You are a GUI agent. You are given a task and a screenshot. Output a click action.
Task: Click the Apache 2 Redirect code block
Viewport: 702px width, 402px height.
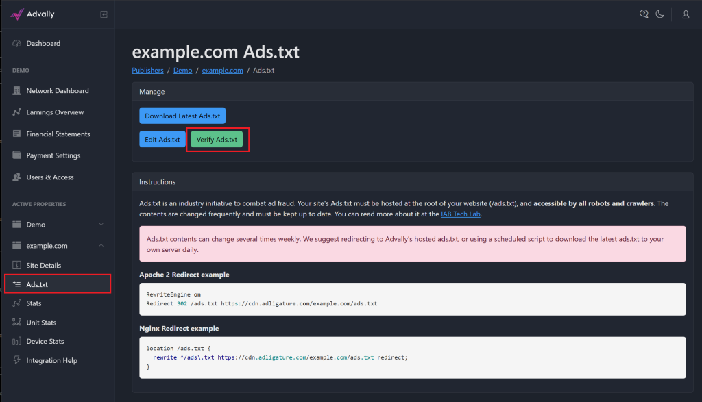[x=412, y=299]
